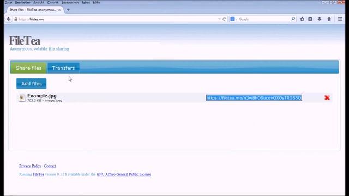Open the Hilfe menu
The height and width of the screenshot is (196, 349).
pos(97,2)
